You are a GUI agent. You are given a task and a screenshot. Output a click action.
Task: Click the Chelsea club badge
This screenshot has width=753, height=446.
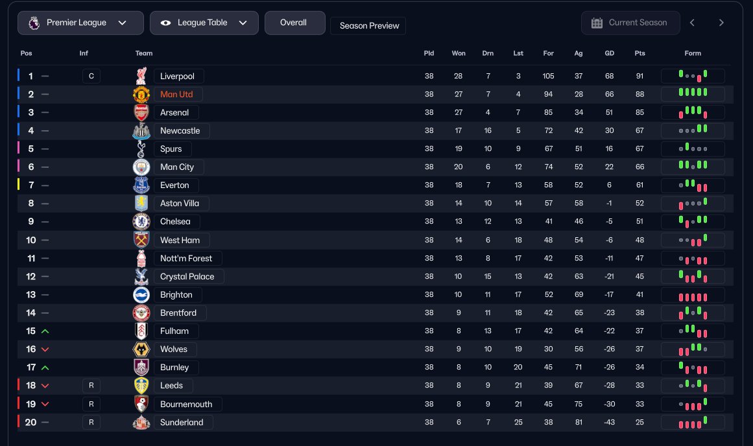pyautogui.click(x=141, y=222)
